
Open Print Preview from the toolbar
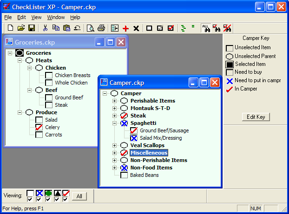point(91,28)
